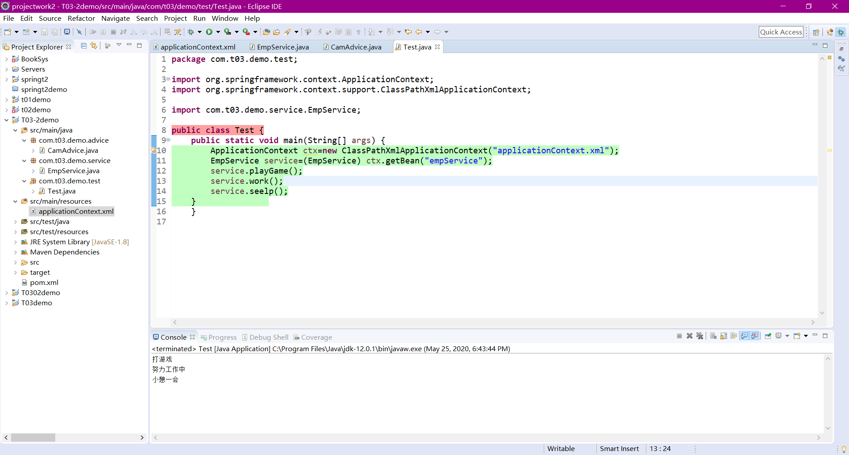Click the Last Edit Location arrow icon
Image resolution: width=849 pixels, height=455 pixels.
408,32
